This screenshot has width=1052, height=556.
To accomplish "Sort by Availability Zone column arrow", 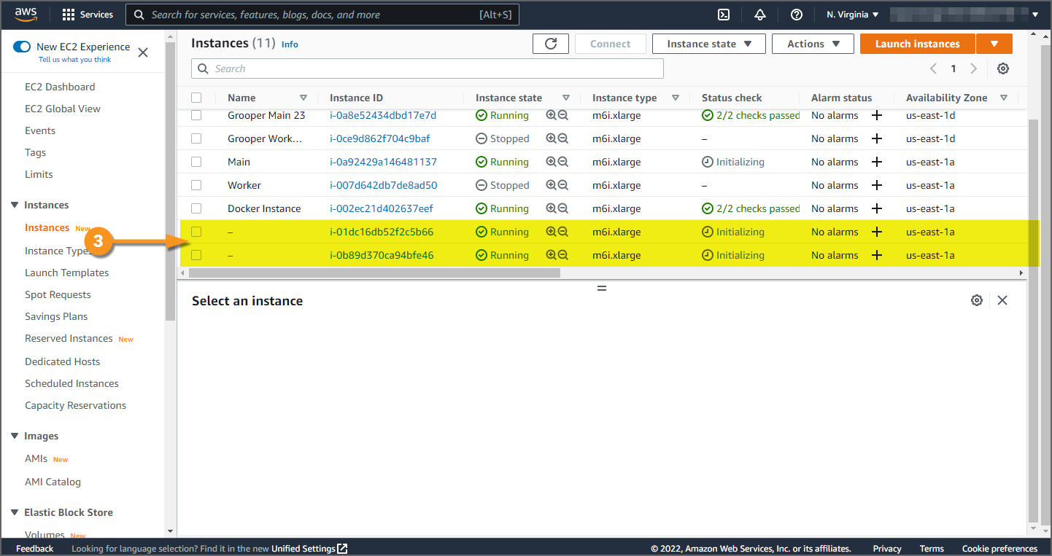I will [x=1004, y=98].
